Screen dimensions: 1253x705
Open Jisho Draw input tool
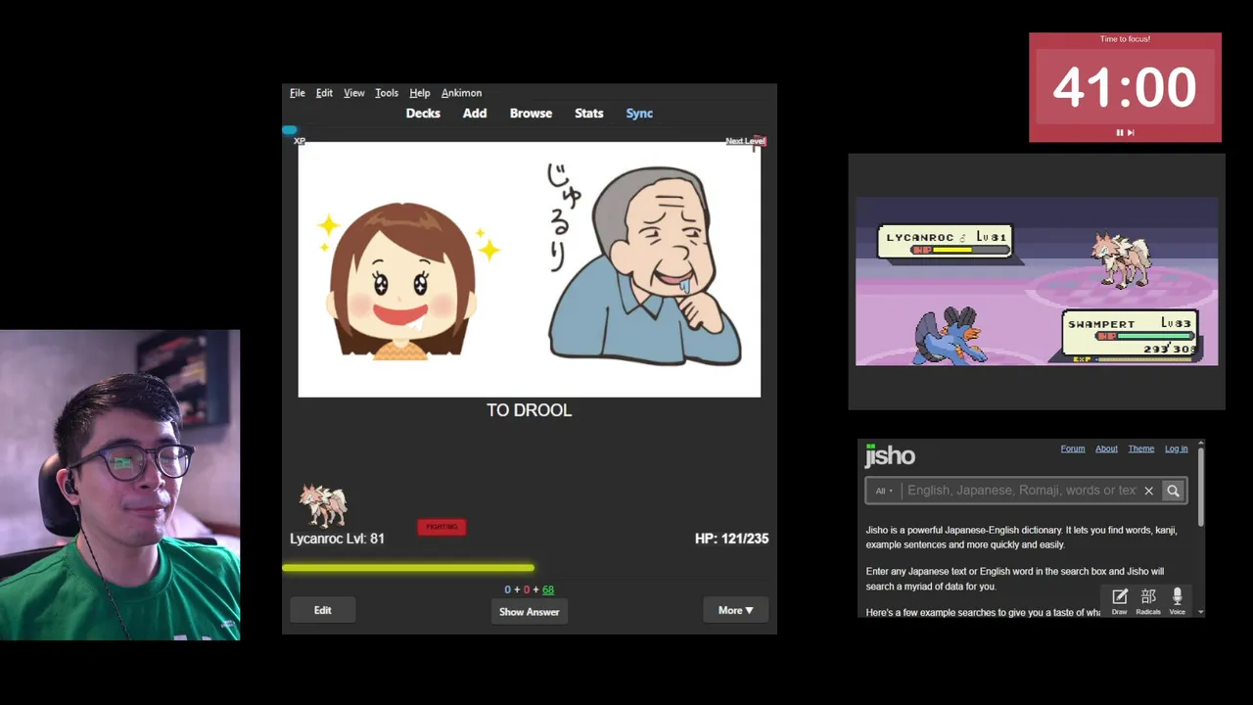tap(1119, 601)
